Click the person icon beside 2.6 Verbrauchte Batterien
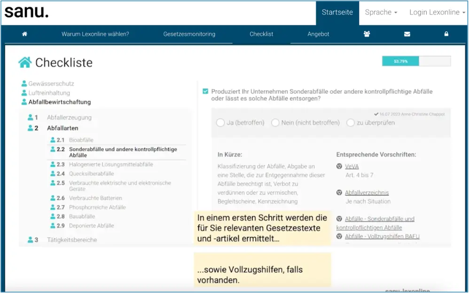470x294 pixels. click(x=53, y=198)
